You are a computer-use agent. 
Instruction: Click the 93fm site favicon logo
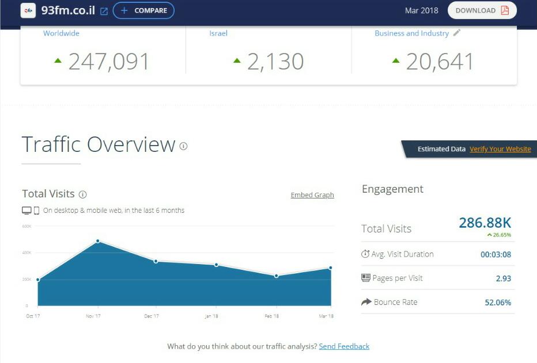point(28,10)
